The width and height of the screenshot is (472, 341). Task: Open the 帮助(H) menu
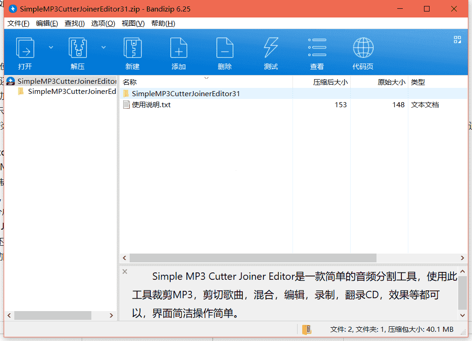click(163, 23)
